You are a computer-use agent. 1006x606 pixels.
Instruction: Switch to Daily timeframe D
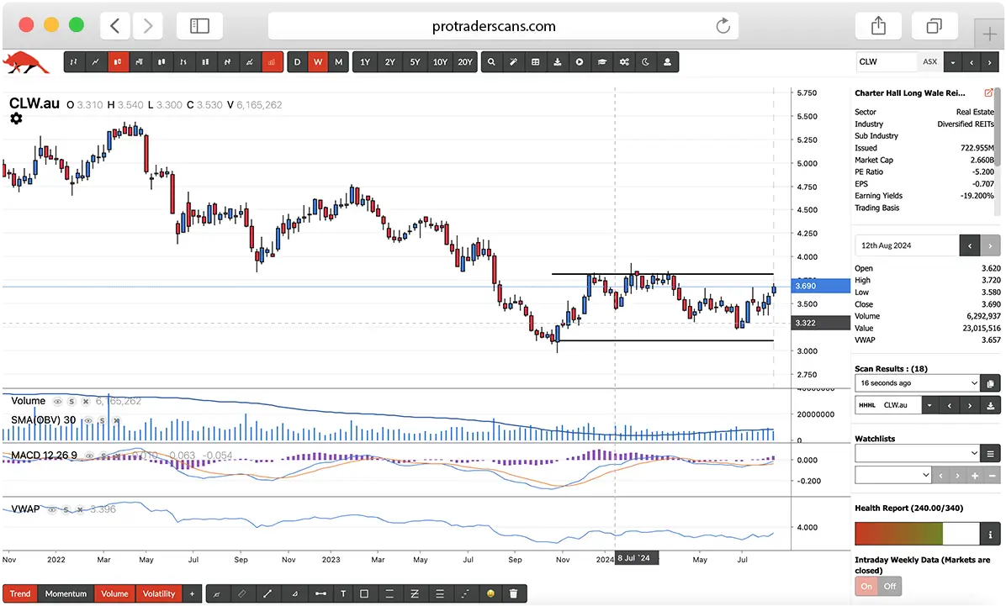tap(297, 62)
